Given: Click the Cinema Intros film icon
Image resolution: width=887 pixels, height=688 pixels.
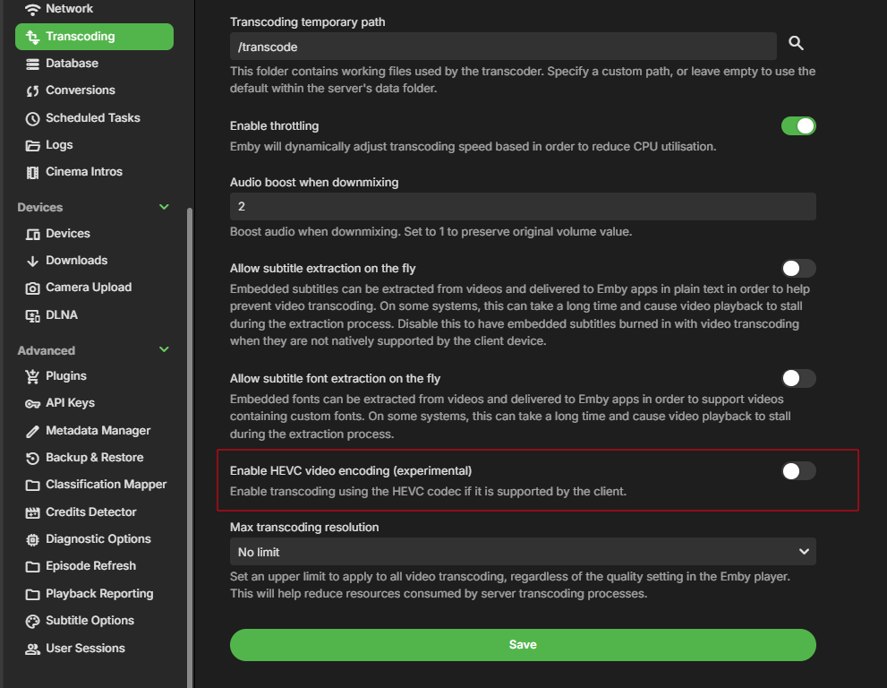Looking at the screenshot, I should pos(33,172).
